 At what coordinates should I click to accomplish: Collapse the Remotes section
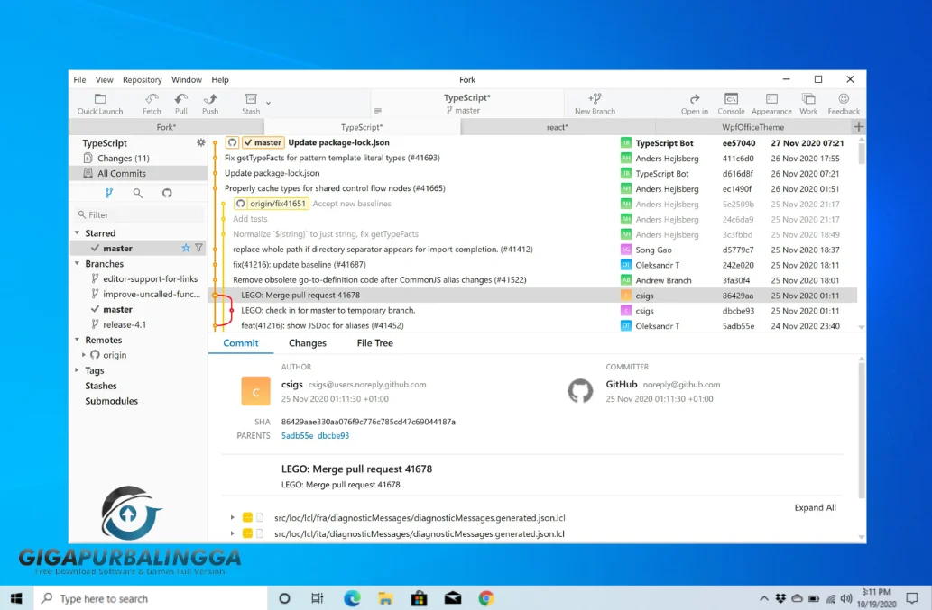pyautogui.click(x=78, y=340)
